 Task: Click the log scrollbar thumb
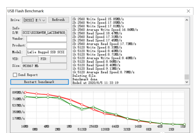click(187, 77)
